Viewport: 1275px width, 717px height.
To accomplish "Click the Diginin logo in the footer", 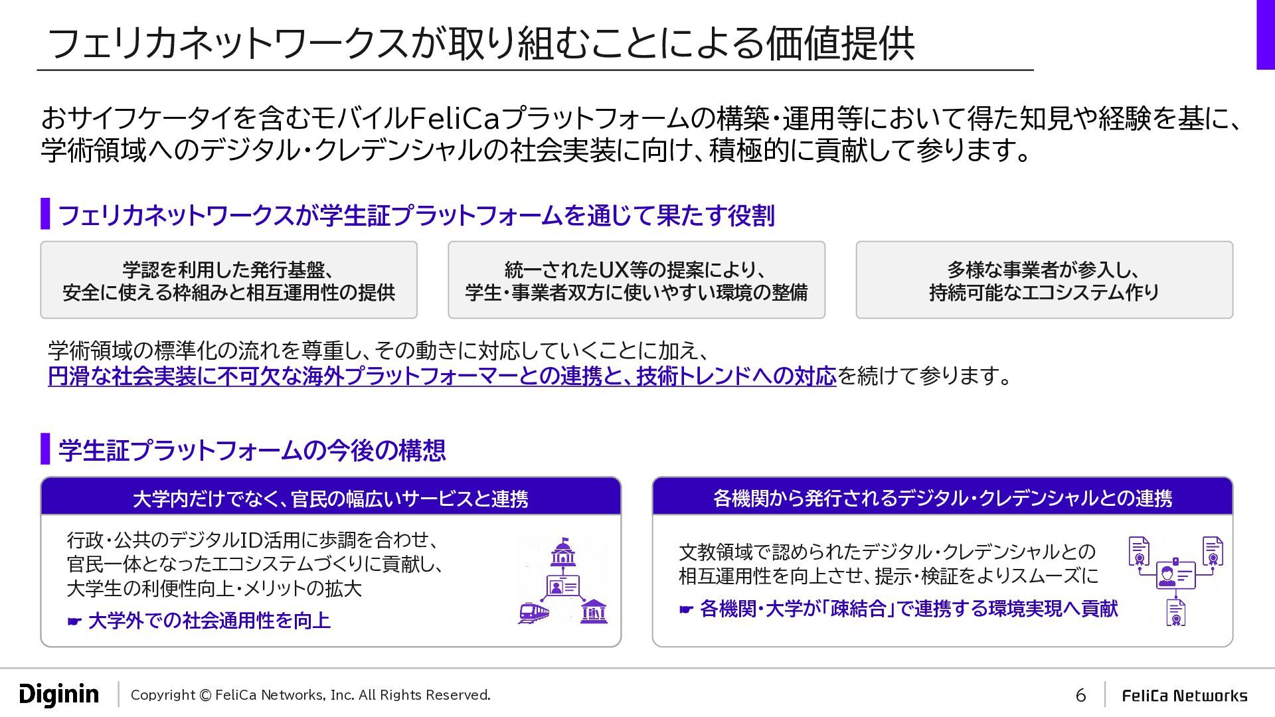I will [59, 694].
